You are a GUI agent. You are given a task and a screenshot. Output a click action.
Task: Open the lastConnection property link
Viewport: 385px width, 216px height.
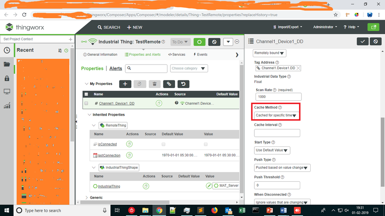[109, 155]
